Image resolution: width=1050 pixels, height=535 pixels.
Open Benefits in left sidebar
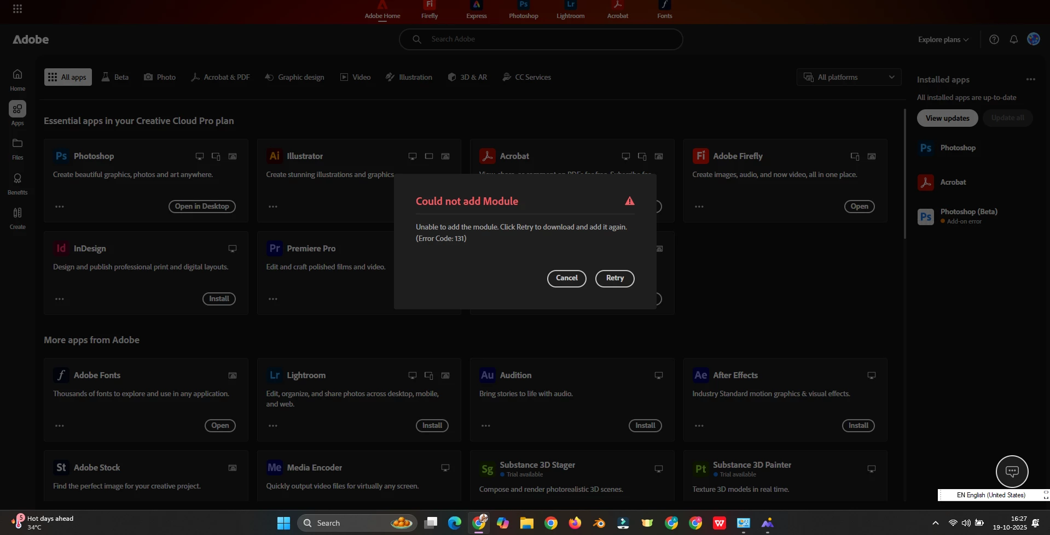click(x=18, y=184)
